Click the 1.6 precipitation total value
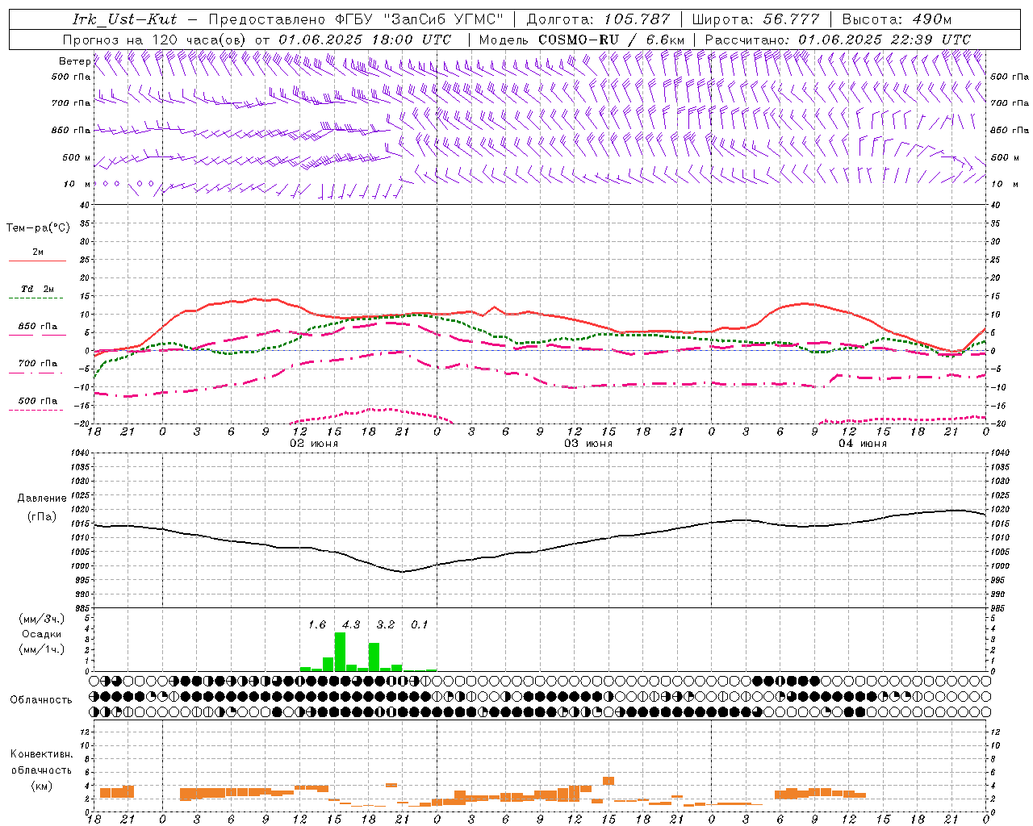Screen dimensions: 1033x826 click(x=317, y=624)
